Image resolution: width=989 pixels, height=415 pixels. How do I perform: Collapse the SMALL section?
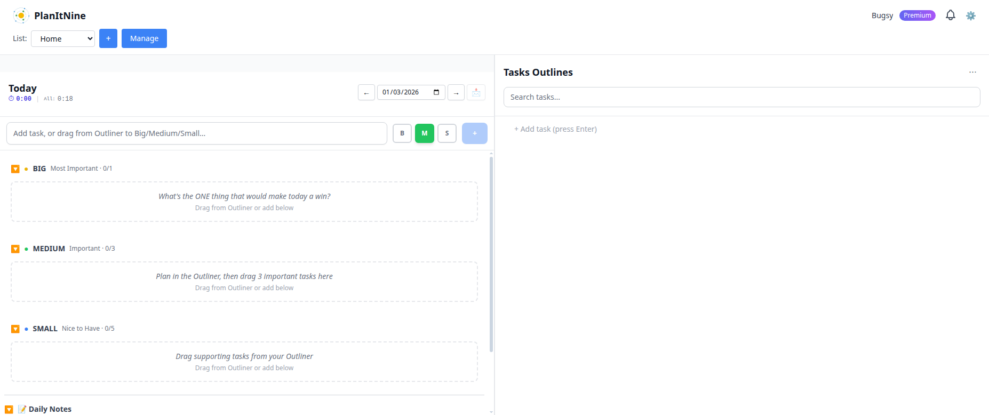(15, 329)
